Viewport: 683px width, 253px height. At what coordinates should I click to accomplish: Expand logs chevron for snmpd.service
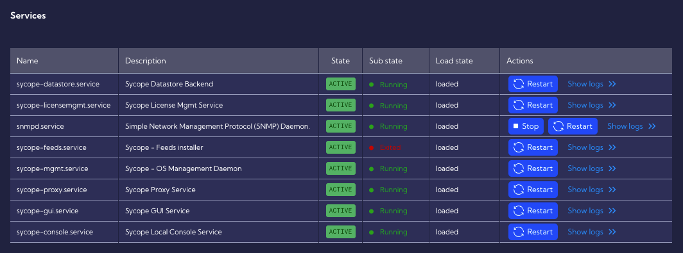pyautogui.click(x=652, y=126)
